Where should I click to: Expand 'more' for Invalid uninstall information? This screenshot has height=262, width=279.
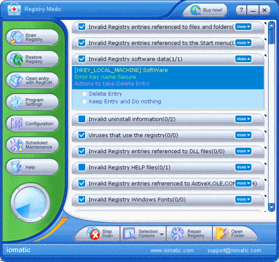pyautogui.click(x=243, y=119)
